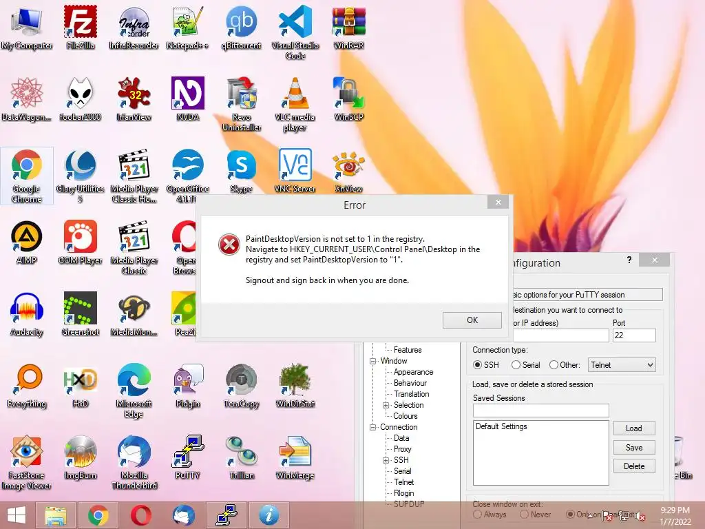Viewport: 705px width, 529px height.
Task: Select Behaviour in PuTTY category tree
Action: [x=410, y=383]
